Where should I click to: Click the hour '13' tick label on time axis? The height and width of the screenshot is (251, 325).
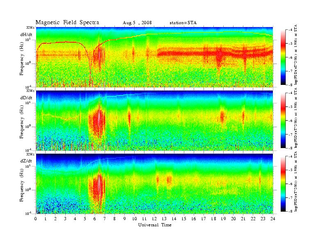coord(164,219)
